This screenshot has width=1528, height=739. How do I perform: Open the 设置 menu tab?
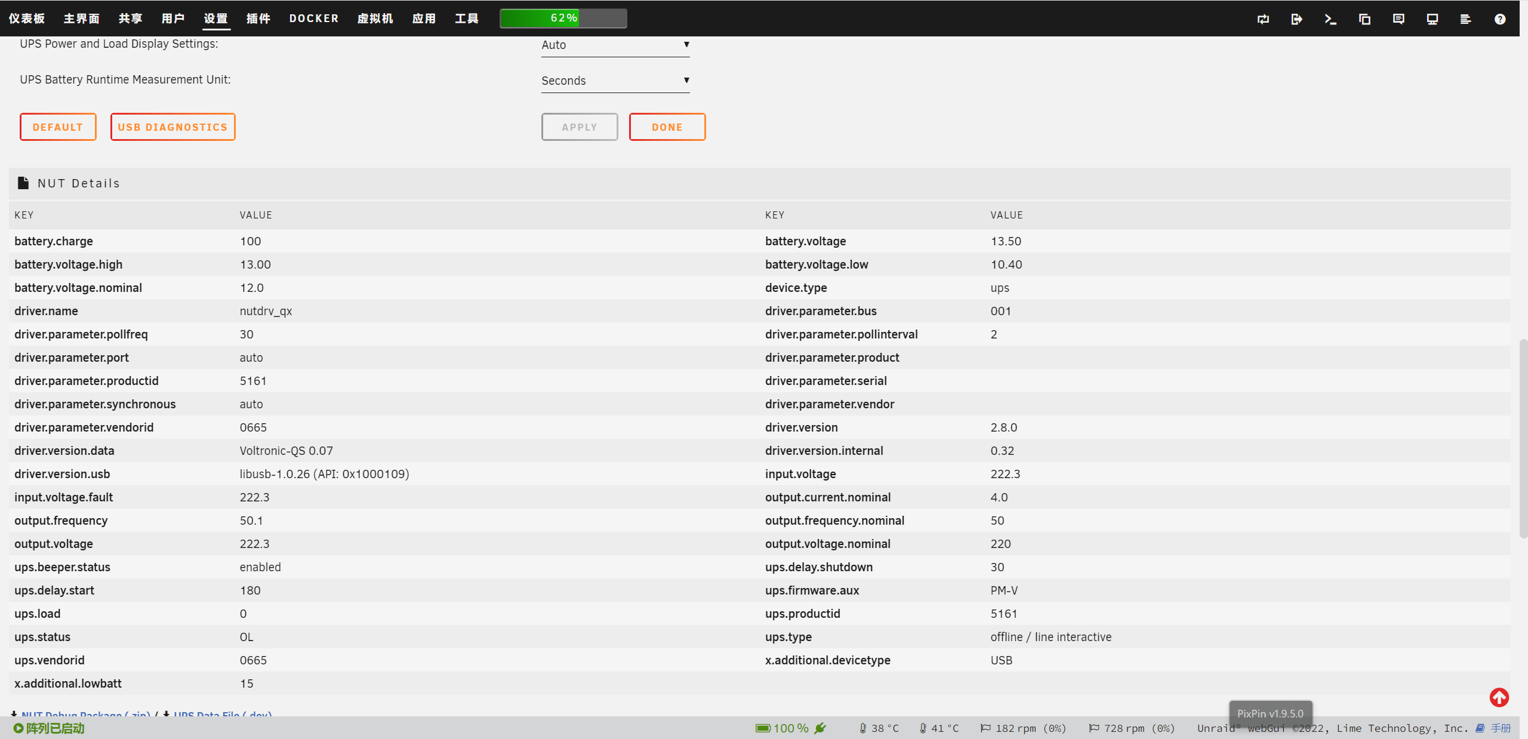click(x=215, y=19)
